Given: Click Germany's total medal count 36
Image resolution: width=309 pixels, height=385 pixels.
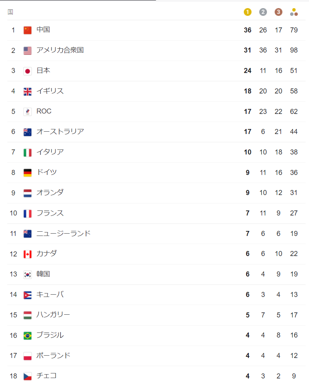Looking at the screenshot, I should pos(294,173).
